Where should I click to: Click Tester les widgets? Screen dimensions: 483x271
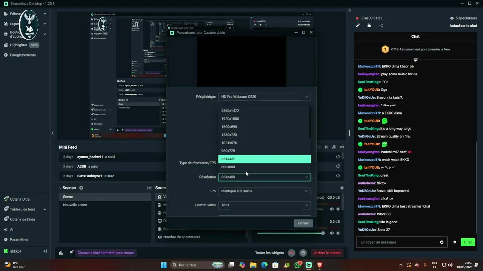click(269, 253)
